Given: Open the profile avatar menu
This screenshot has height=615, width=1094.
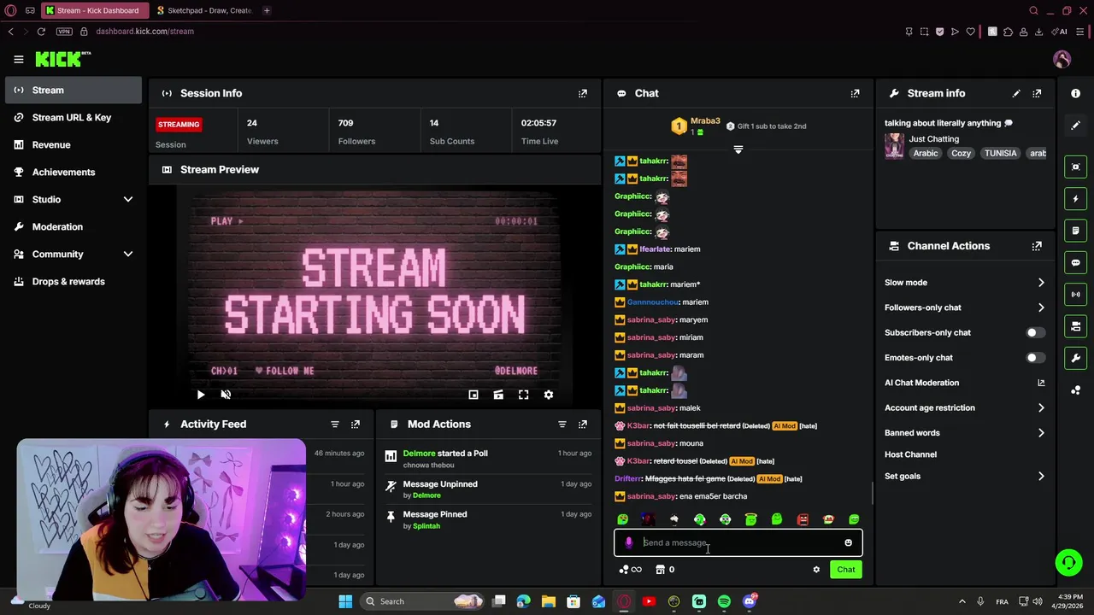Looking at the screenshot, I should [x=1062, y=59].
